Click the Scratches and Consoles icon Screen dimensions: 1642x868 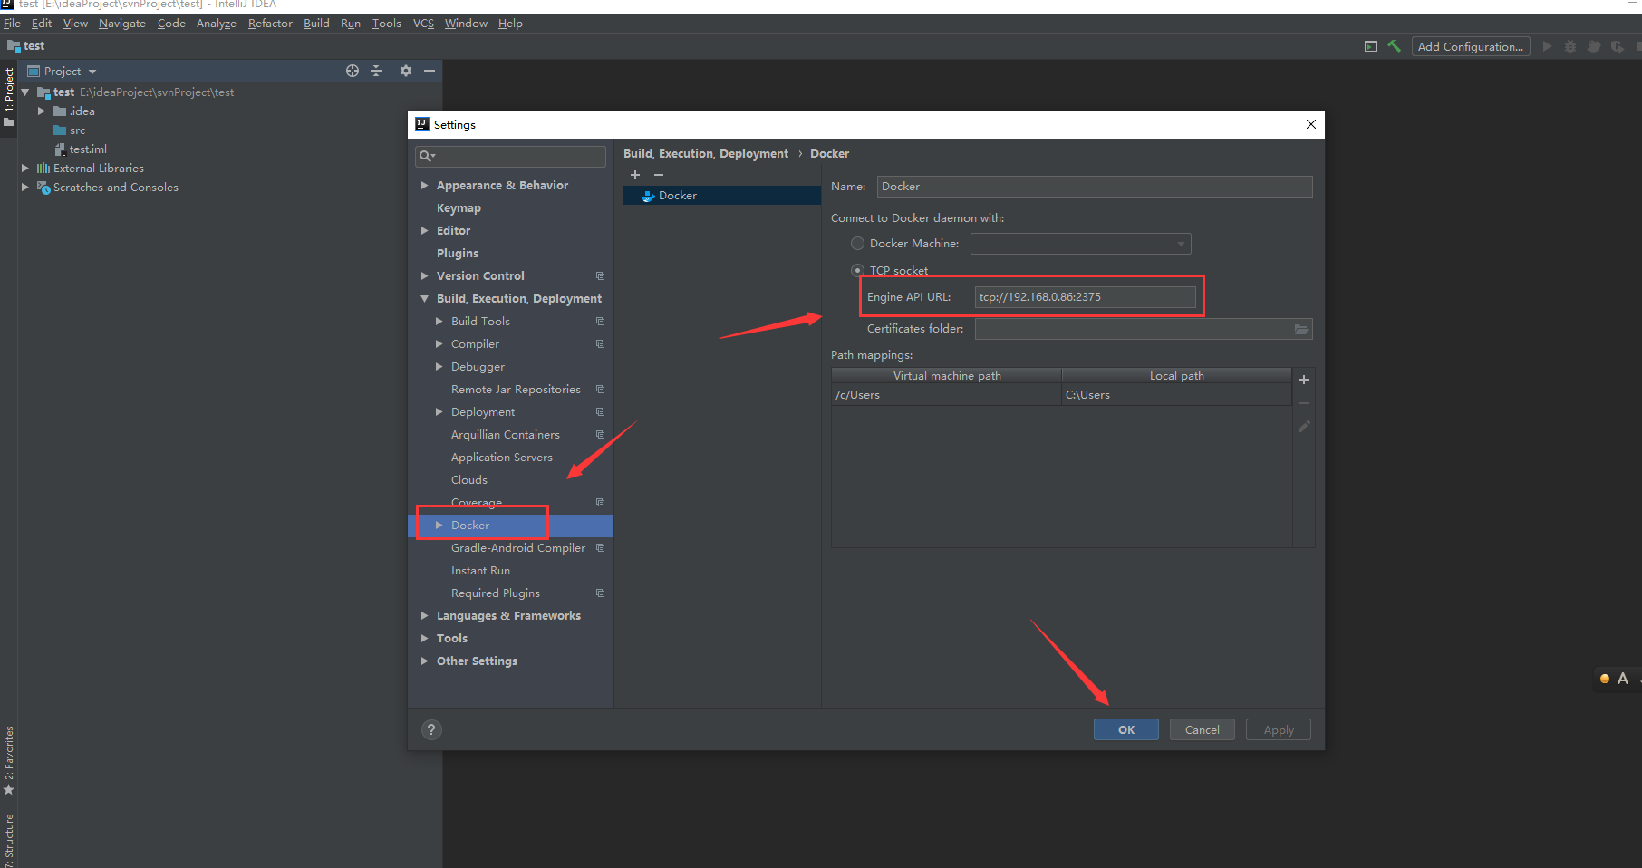pos(43,188)
